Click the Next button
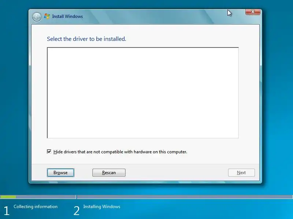The image size is (293, 219). (x=241, y=173)
